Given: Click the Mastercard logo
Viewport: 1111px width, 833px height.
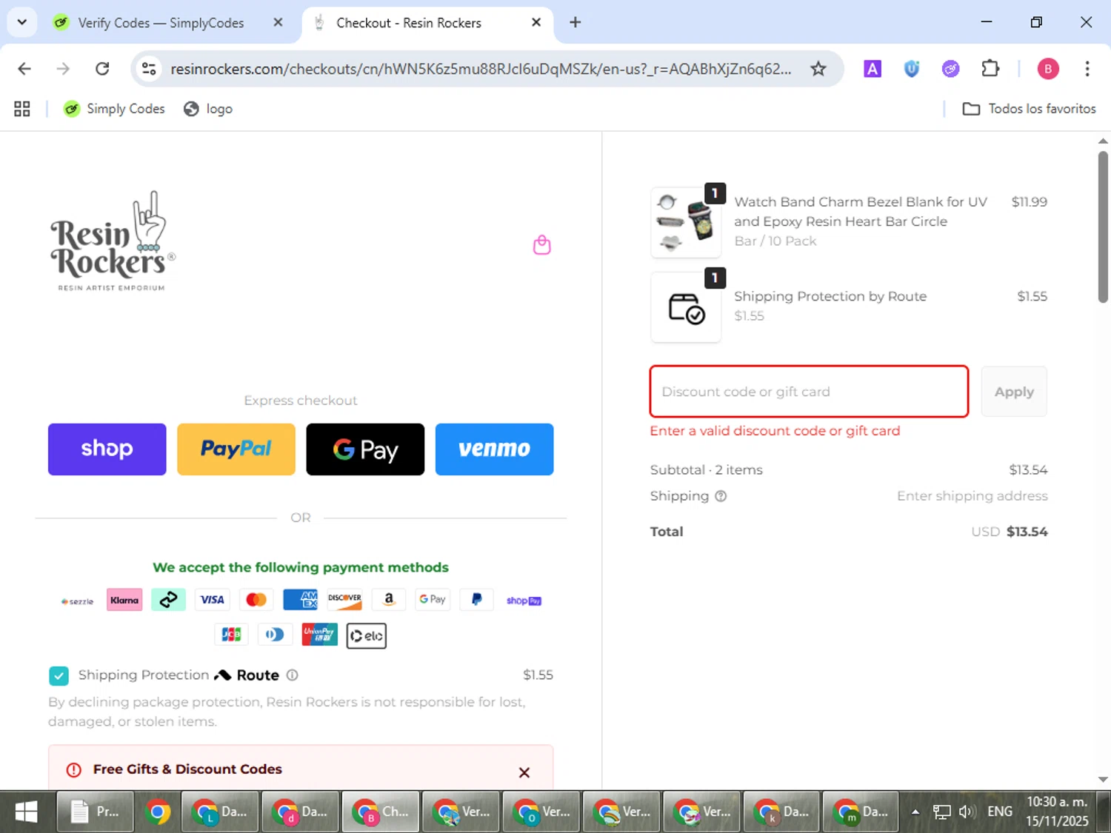Looking at the screenshot, I should [256, 600].
